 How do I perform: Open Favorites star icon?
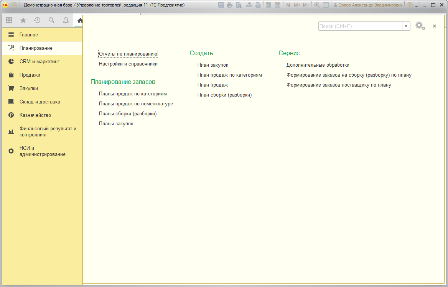23,20
